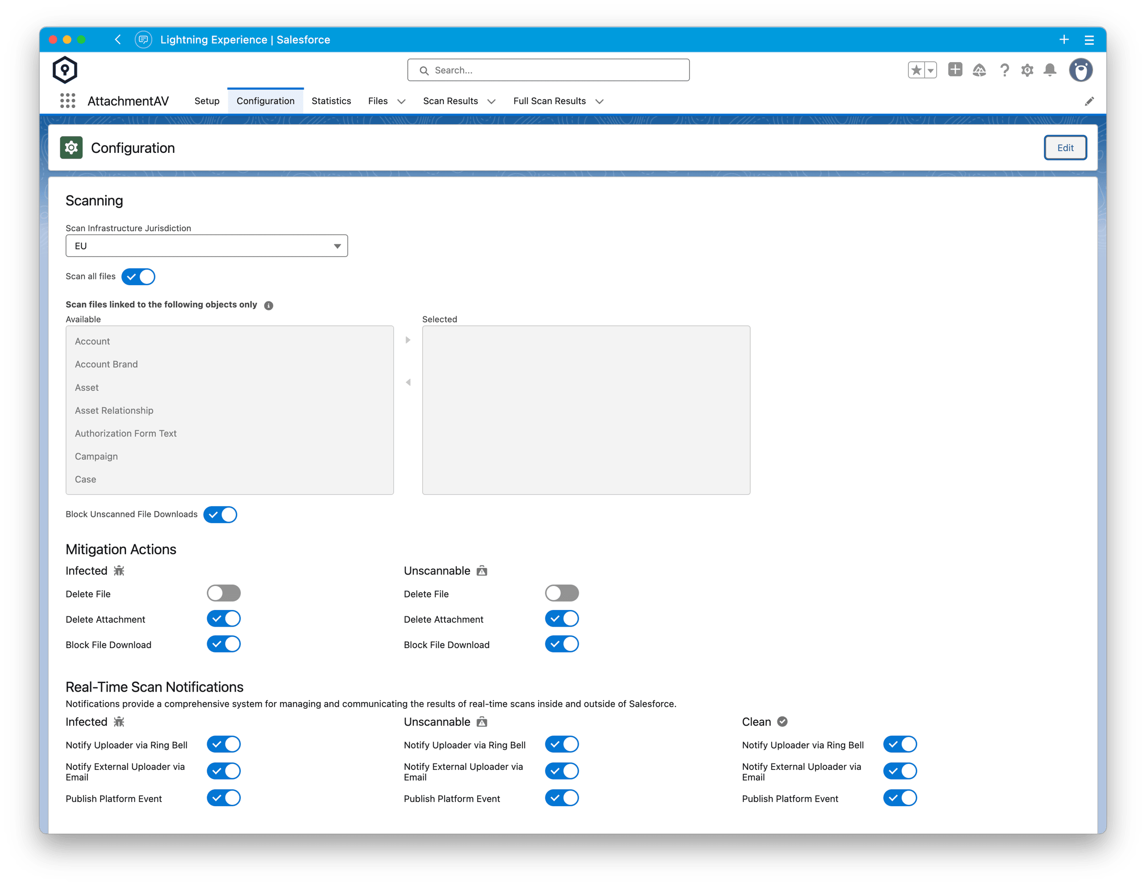This screenshot has width=1146, height=886.
Task: Open the hamburger menu in title bar
Action: tap(1089, 40)
